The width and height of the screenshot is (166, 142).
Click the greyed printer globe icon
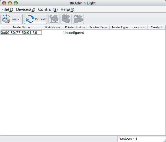tap(66, 19)
